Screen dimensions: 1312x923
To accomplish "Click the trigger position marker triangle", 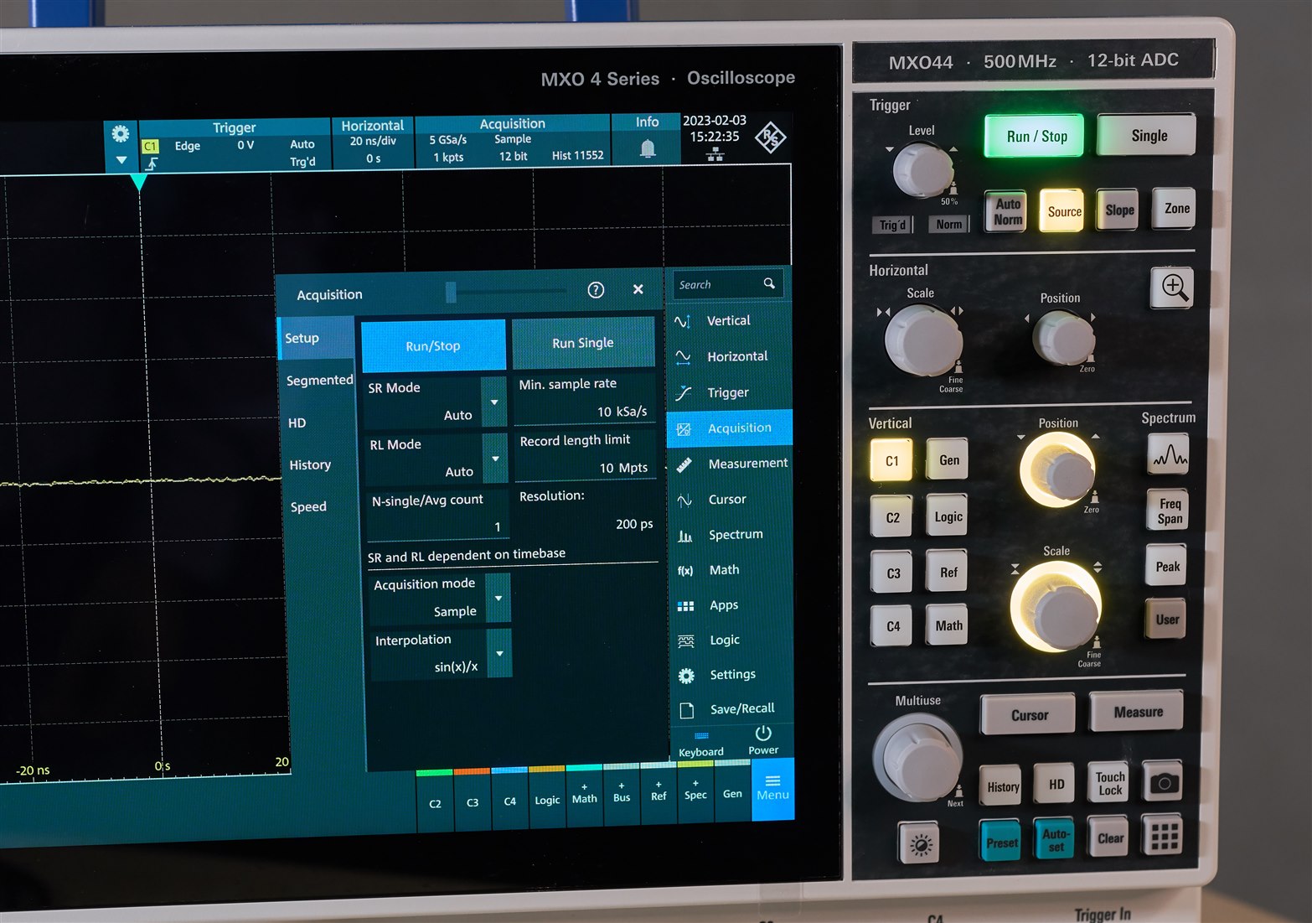I will (139, 182).
